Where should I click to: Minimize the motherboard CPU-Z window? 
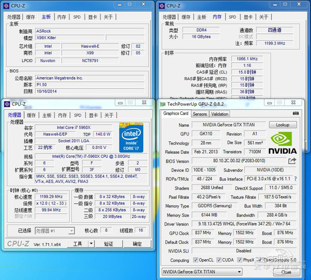point(120,4)
